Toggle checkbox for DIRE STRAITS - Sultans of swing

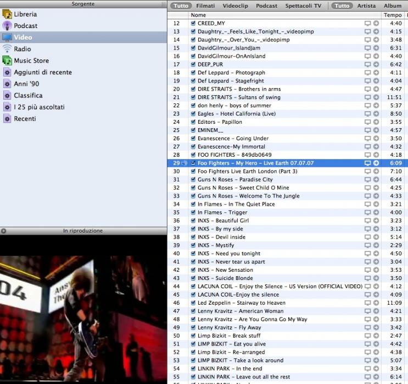coord(193,97)
